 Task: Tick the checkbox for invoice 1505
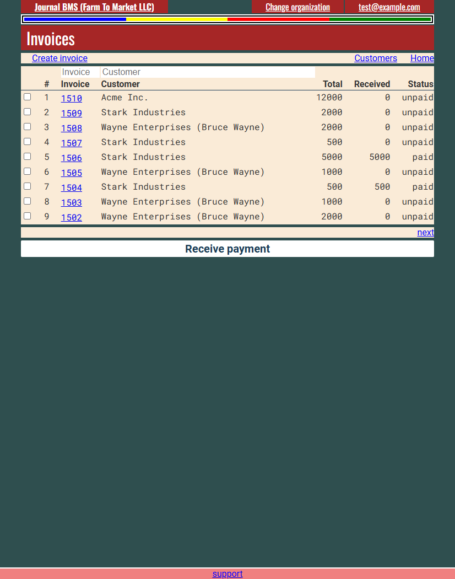[x=28, y=171]
